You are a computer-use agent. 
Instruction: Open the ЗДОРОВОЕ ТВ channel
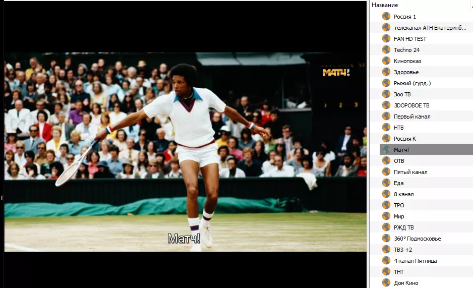pyautogui.click(x=411, y=105)
